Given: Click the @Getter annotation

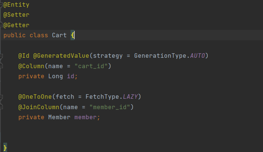Looking at the screenshot, I should pyautogui.click(x=16, y=25).
